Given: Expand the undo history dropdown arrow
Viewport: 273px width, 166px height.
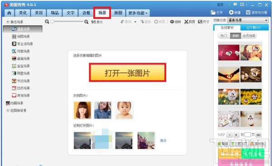Looking at the screenshot, I should [x=135, y=22].
